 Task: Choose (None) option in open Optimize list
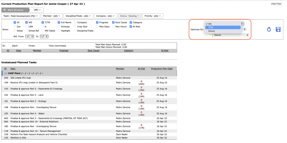click(x=223, y=31)
